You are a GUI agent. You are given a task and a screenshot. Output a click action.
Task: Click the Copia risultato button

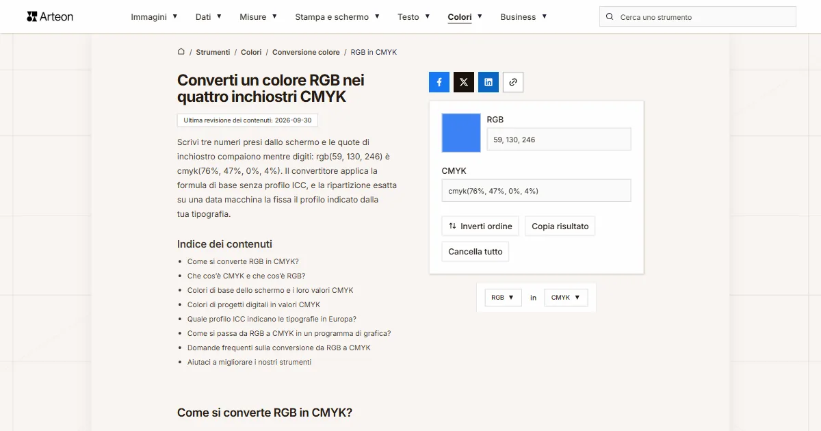coord(560,226)
